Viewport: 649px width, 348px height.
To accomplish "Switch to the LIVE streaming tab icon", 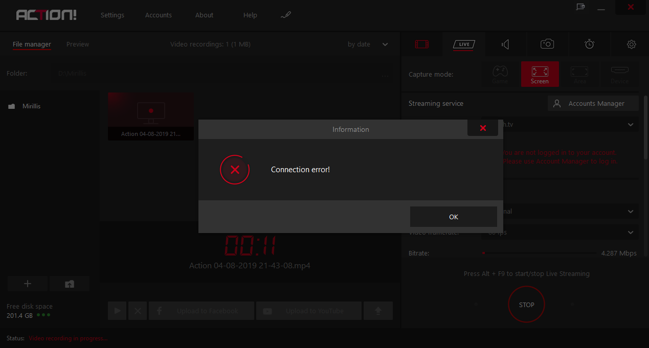I will [x=464, y=44].
